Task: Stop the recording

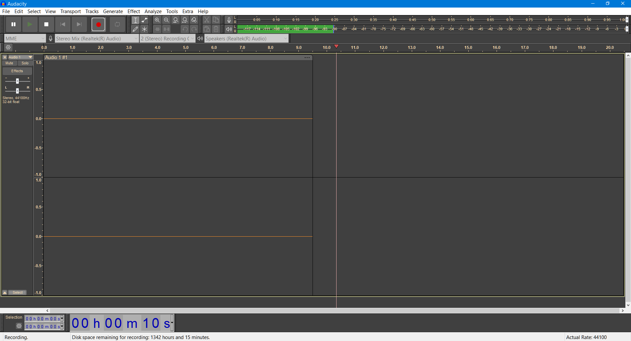Action: (x=46, y=24)
